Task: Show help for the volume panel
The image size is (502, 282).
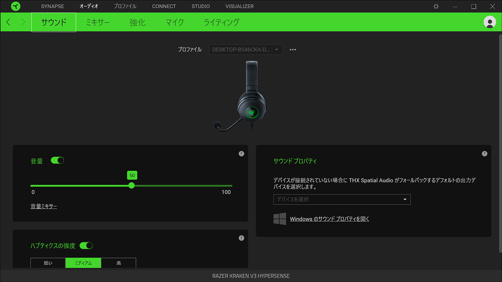Action: [x=241, y=154]
